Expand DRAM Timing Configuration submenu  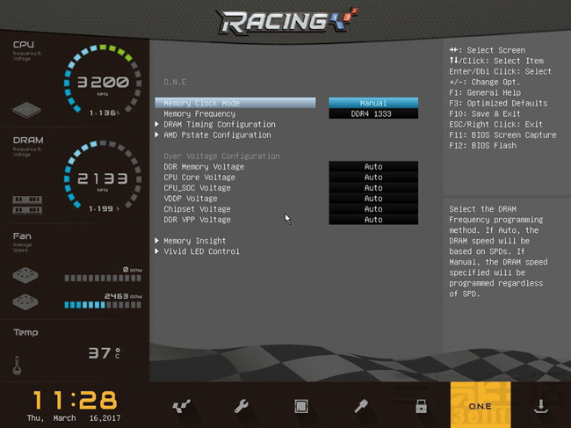pos(219,125)
